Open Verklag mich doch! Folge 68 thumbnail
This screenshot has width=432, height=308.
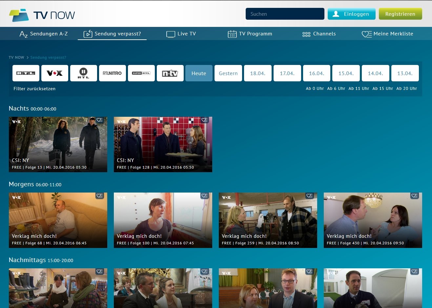58,220
